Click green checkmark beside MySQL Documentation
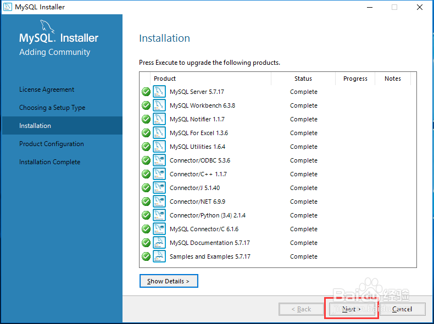The width and height of the screenshot is (434, 324). point(146,243)
